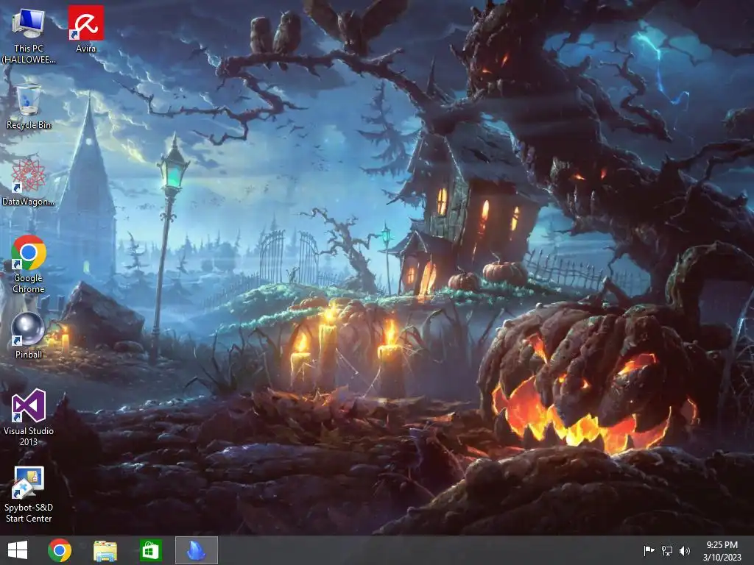Viewport: 754px width, 565px height.
Task: Open the Windows Store taskbar icon
Action: click(x=150, y=550)
